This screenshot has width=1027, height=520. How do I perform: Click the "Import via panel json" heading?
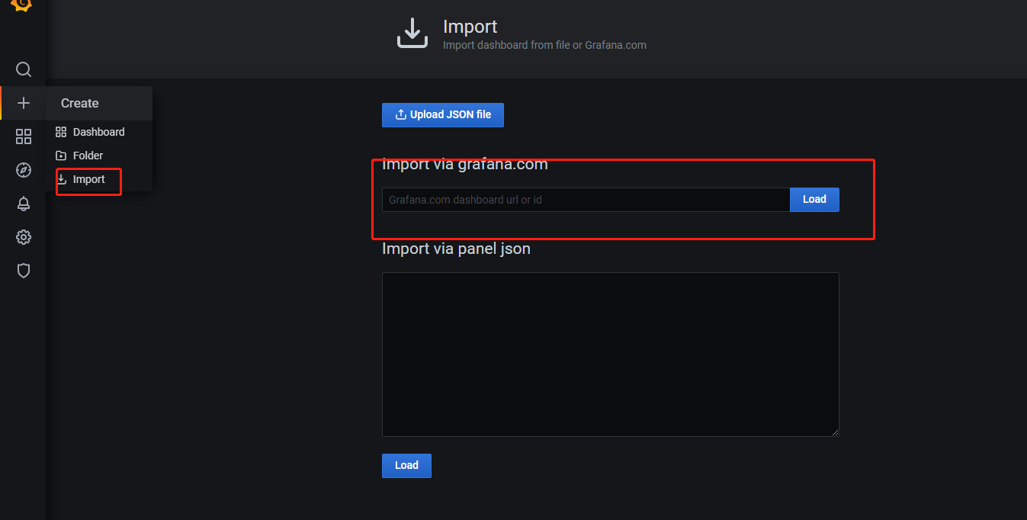456,249
